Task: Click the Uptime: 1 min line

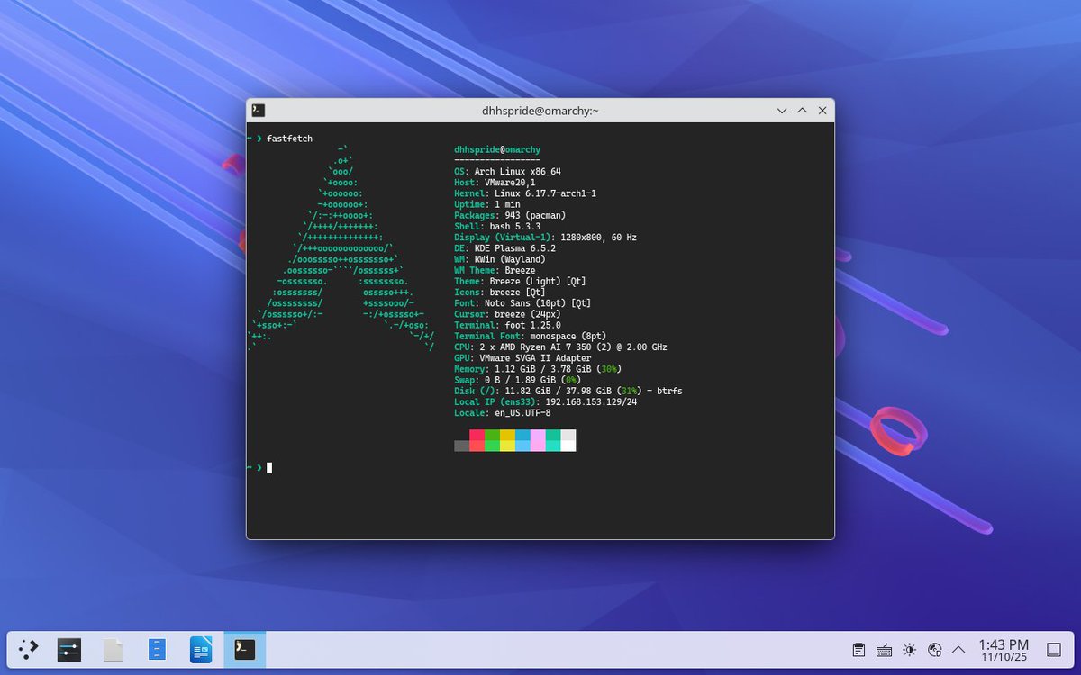Action: pyautogui.click(x=487, y=204)
